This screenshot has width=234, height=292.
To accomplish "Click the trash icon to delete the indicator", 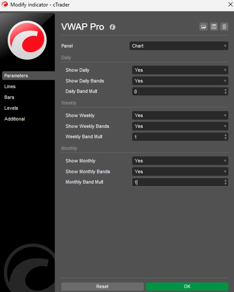I will (x=224, y=27).
